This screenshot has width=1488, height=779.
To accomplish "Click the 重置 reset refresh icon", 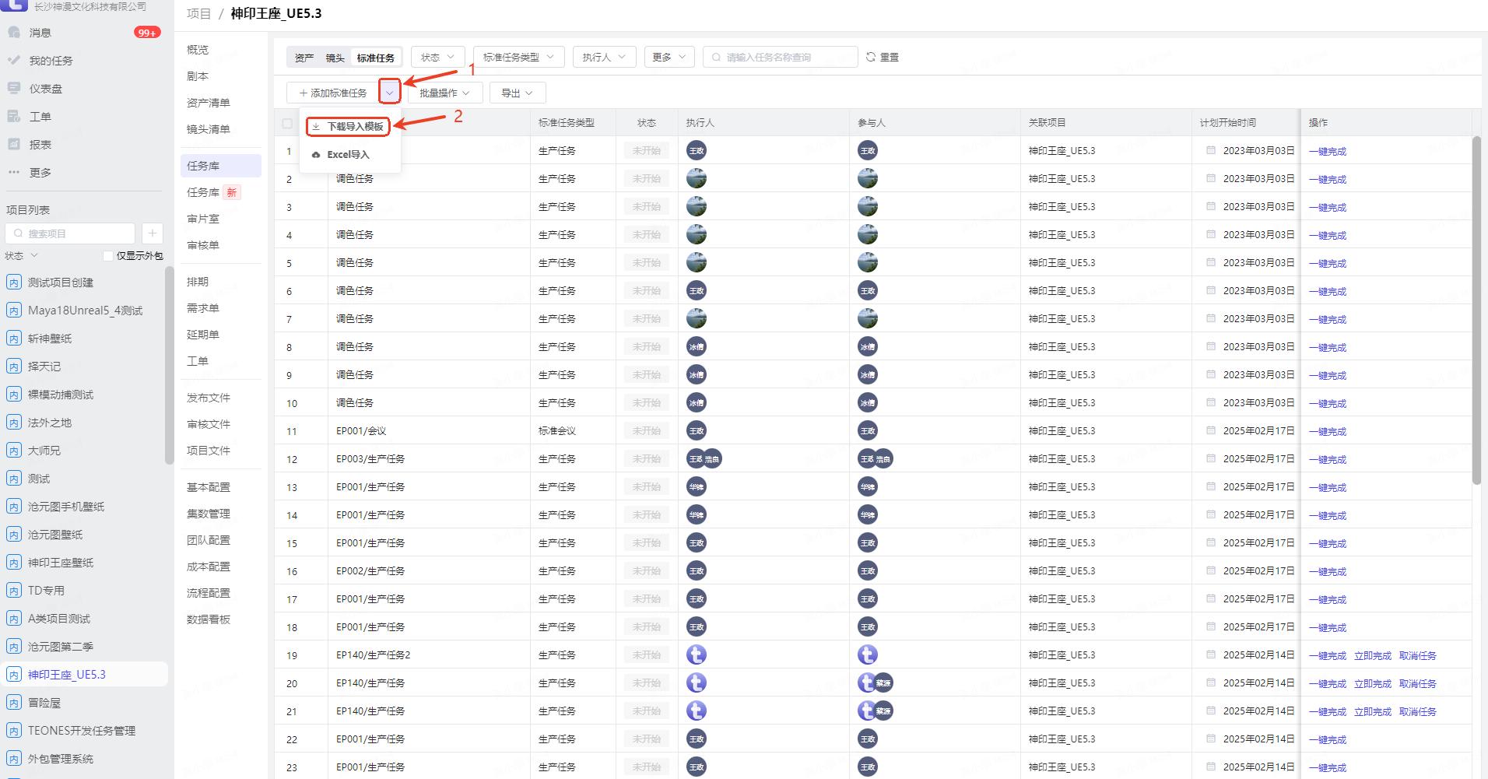I will 871,57.
